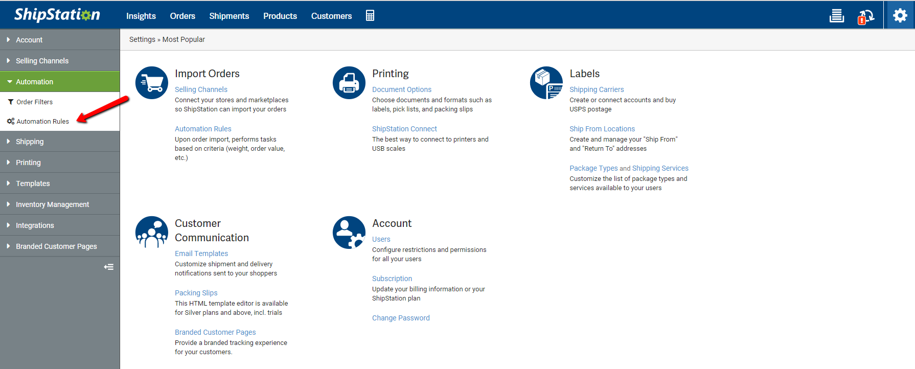Click the Order Filters funnel icon
The width and height of the screenshot is (915, 369).
pos(11,102)
